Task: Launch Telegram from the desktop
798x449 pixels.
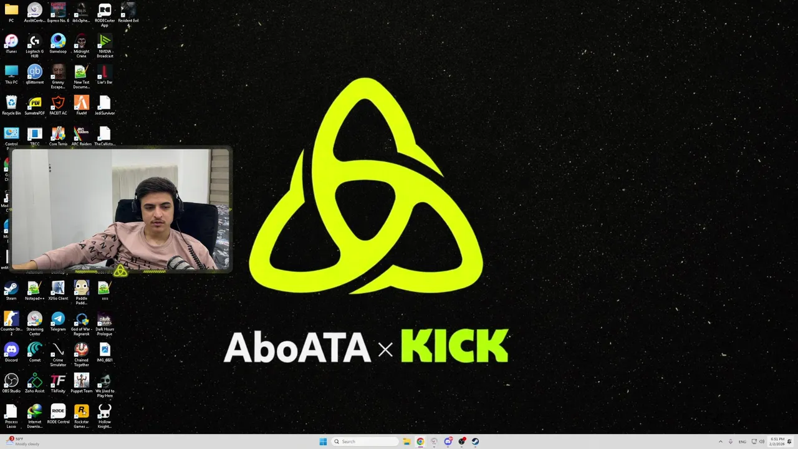Action: [x=58, y=322]
